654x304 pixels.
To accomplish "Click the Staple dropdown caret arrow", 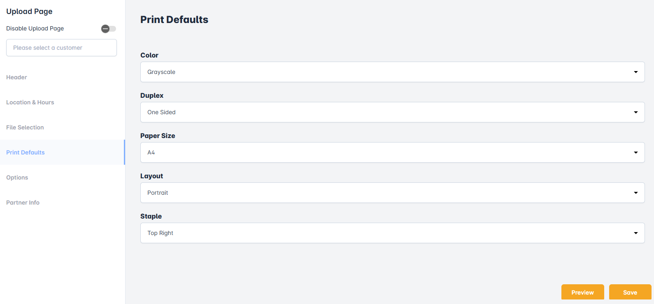I will tap(636, 233).
